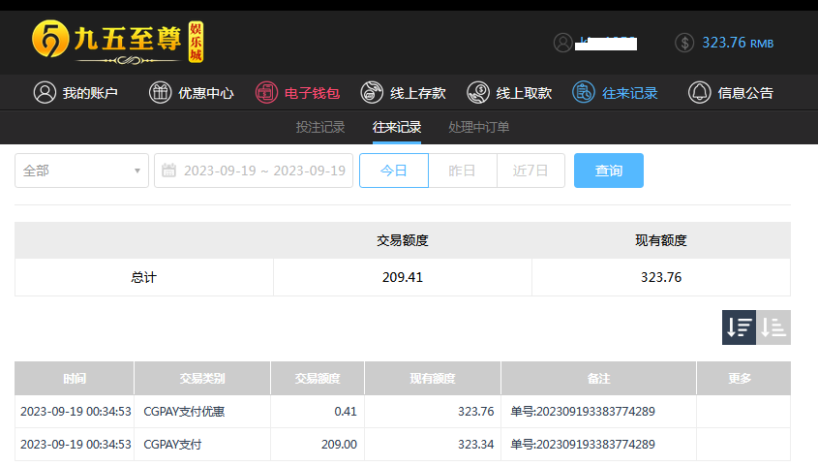Image resolution: width=818 pixels, height=466 pixels.
Task: Click the 我的账户 person icon
Action: point(45,93)
